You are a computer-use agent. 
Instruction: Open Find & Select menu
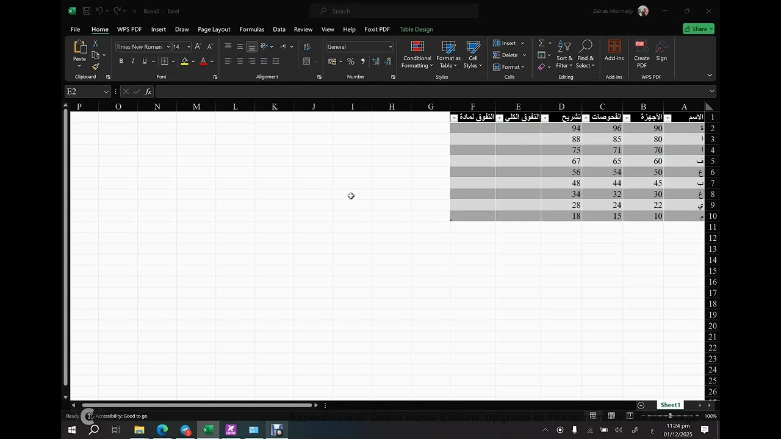[586, 54]
